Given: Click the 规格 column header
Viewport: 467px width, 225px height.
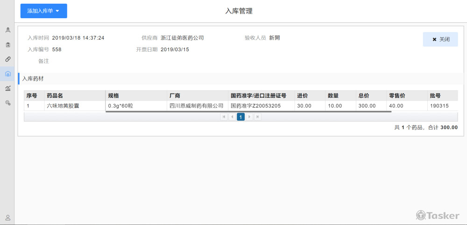Looking at the screenshot, I should (x=136, y=95).
